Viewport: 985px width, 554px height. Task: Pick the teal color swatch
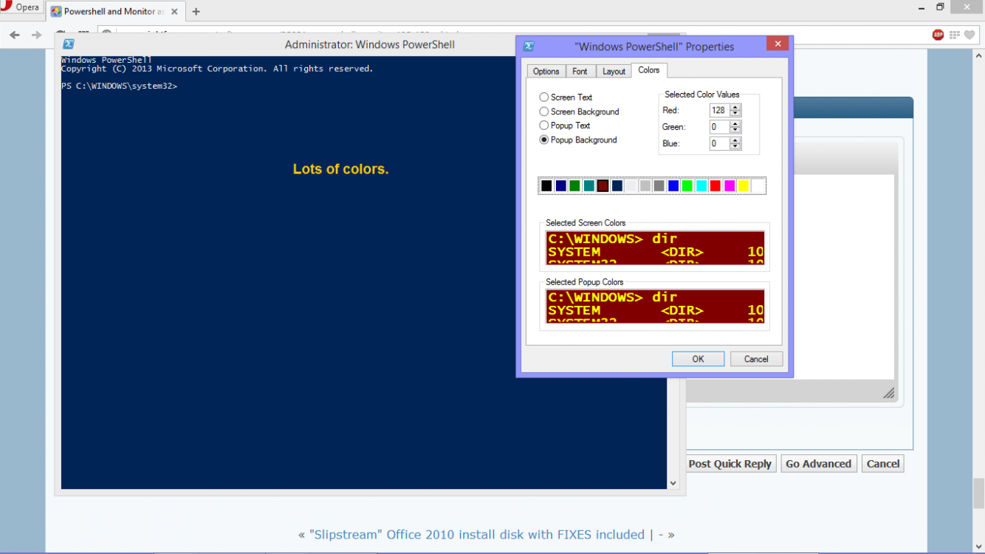coord(588,186)
